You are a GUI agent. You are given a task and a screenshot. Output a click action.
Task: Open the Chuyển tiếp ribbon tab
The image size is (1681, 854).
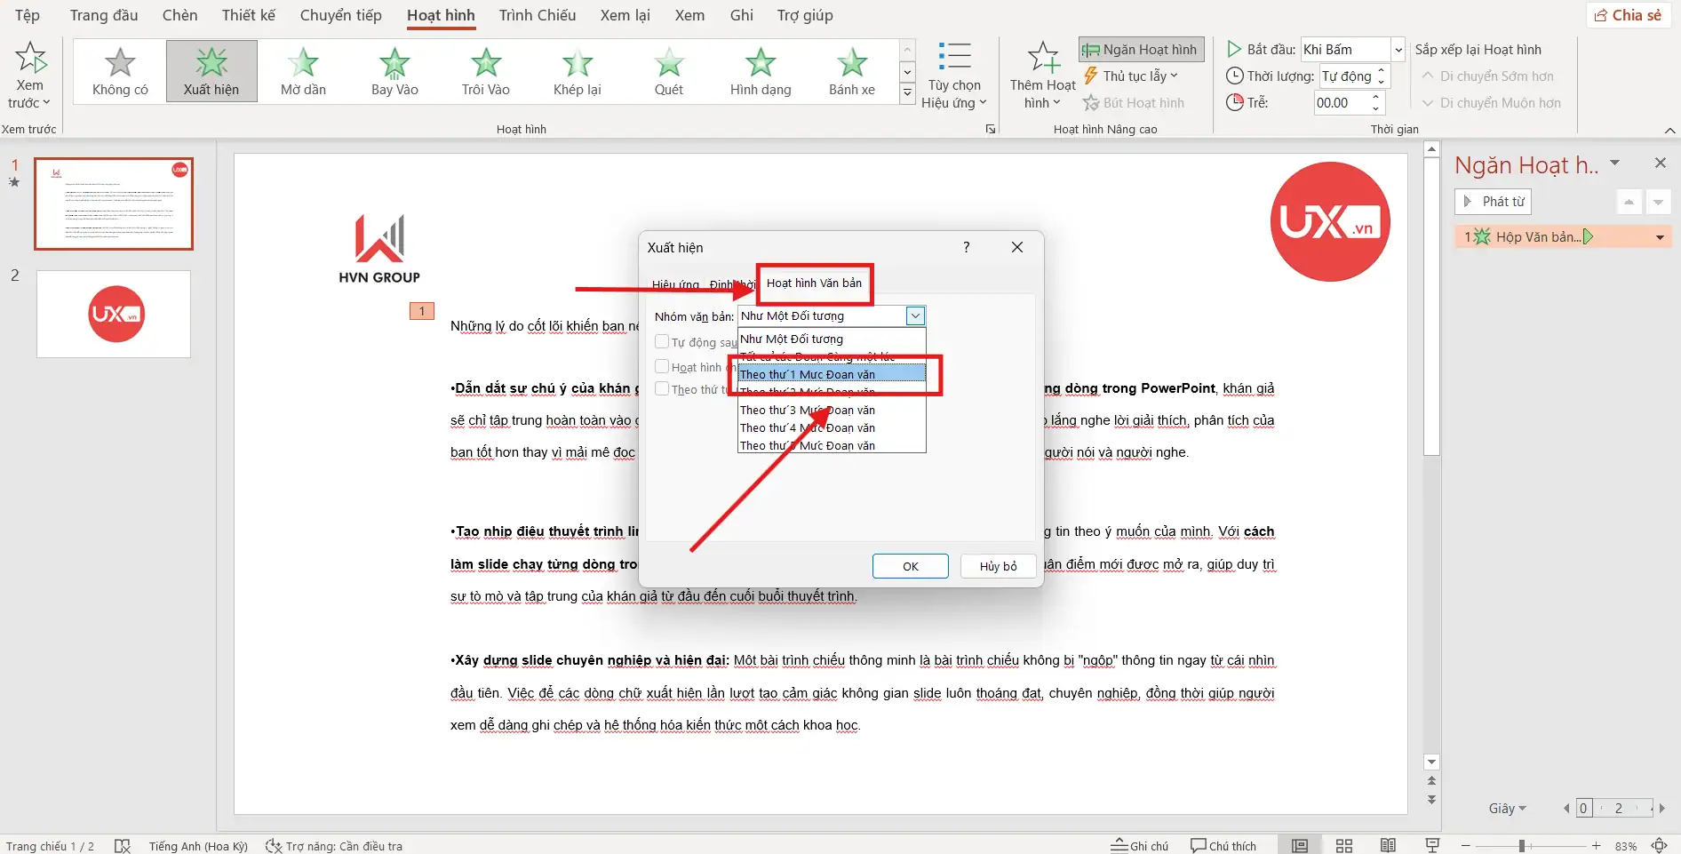340,15
